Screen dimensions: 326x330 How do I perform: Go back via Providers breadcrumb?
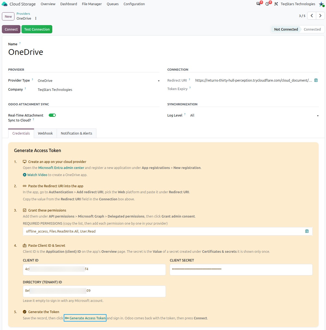click(x=23, y=14)
